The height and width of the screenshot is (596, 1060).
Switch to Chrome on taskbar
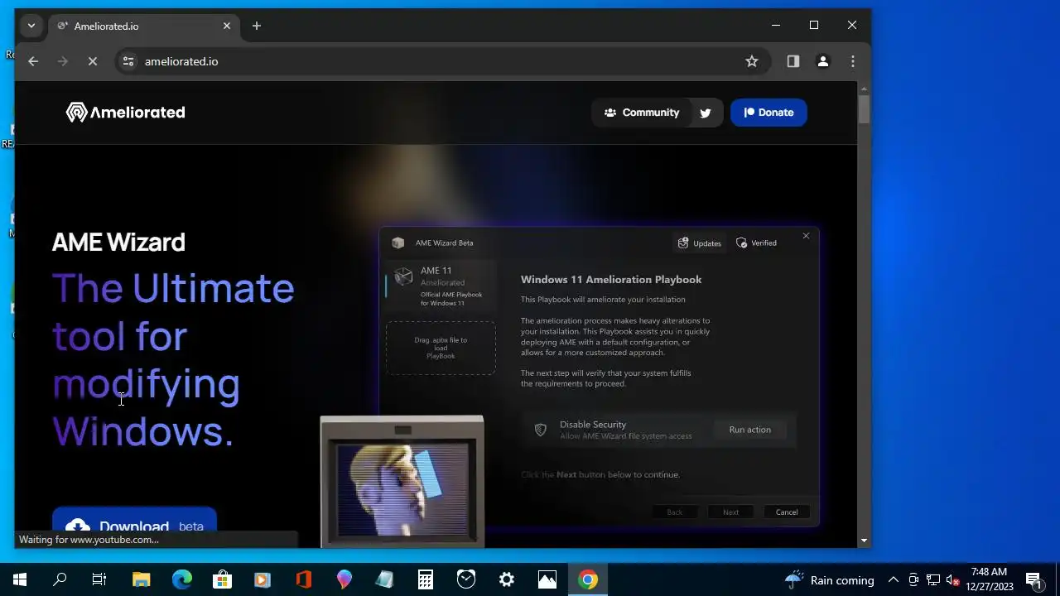(588, 579)
